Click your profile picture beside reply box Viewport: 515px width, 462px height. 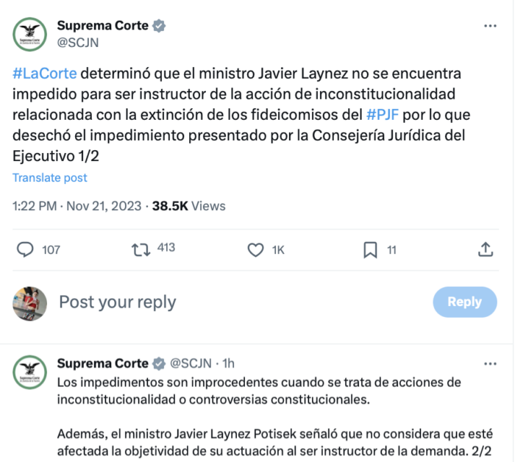30,302
